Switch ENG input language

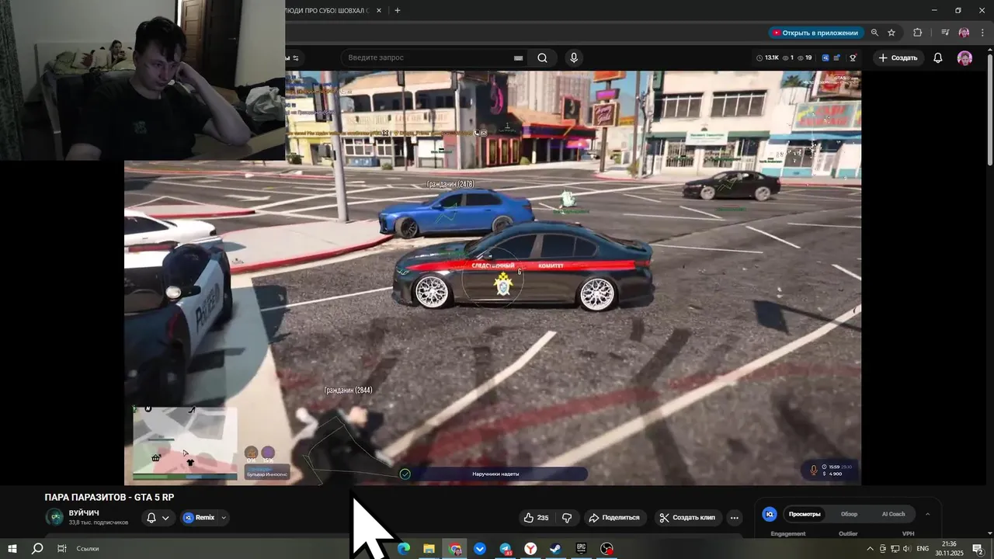(923, 549)
